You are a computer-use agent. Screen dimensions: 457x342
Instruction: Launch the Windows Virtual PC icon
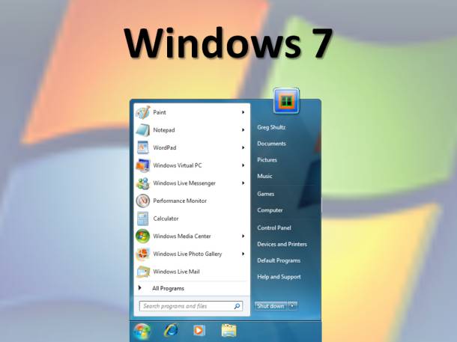[x=142, y=165]
